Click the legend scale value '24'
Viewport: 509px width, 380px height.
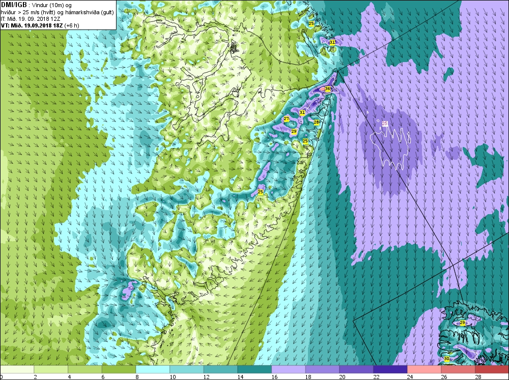410,377
